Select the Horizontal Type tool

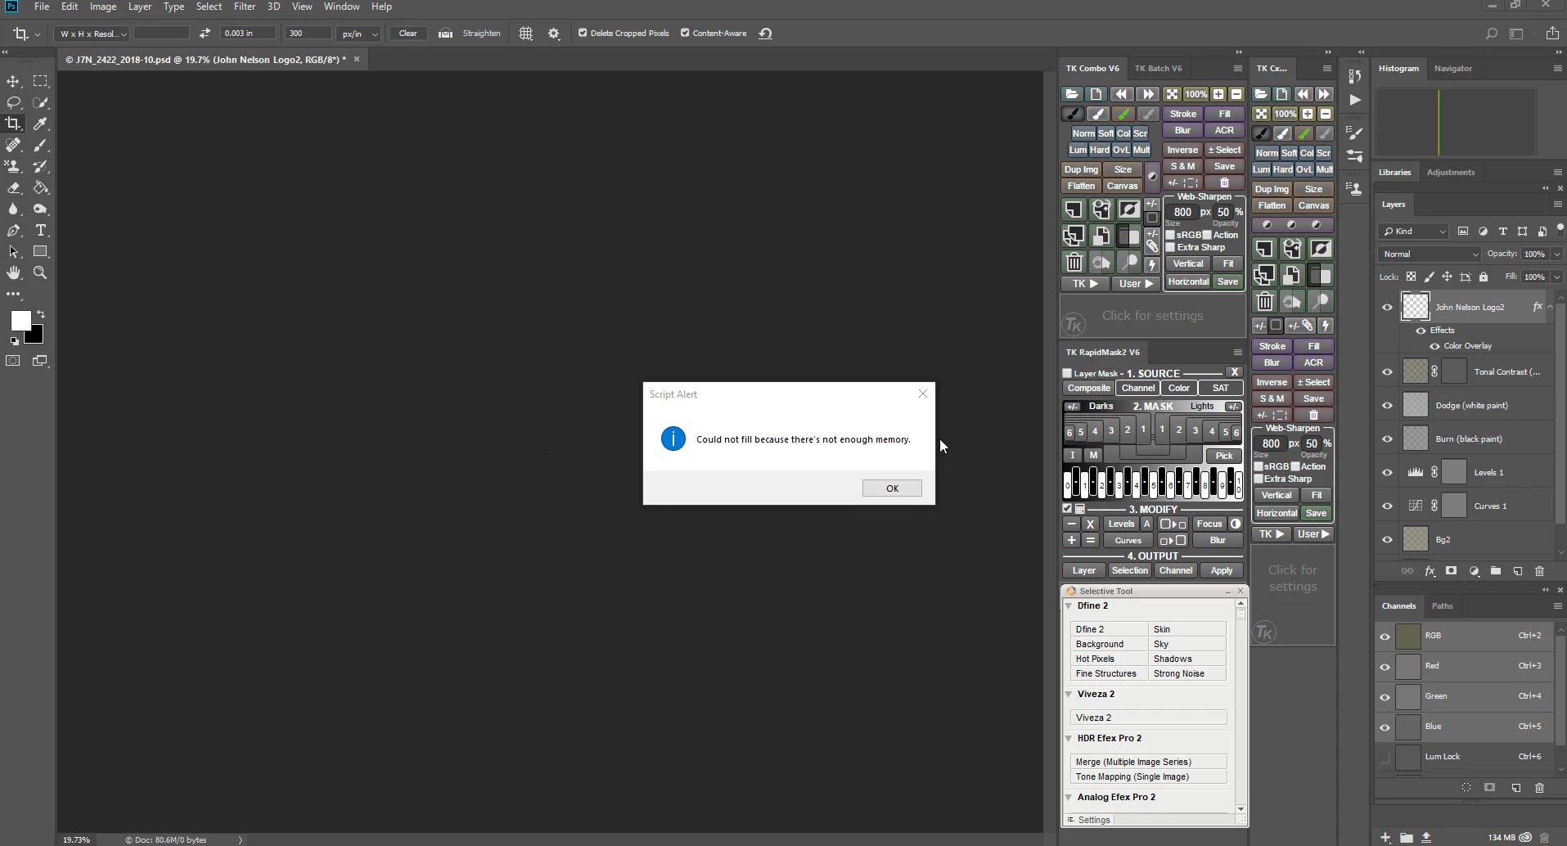click(x=40, y=230)
